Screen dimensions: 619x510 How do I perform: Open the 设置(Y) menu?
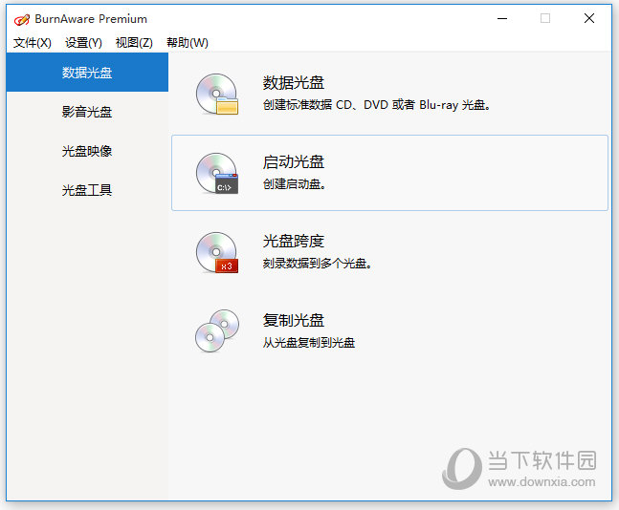(83, 43)
